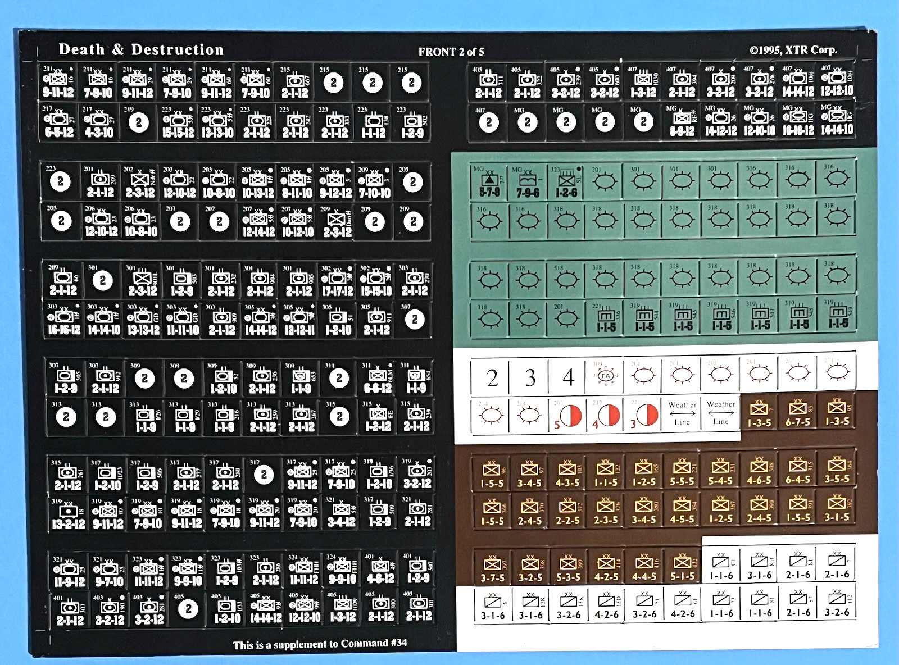The image size is (899, 665).
Task: Select the brown 5-5-5 infantry counter
Action: tap(682, 472)
